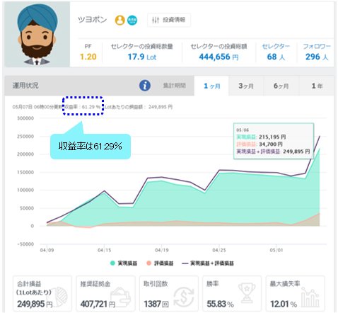Click the teal badge icon beside username

tap(132, 20)
